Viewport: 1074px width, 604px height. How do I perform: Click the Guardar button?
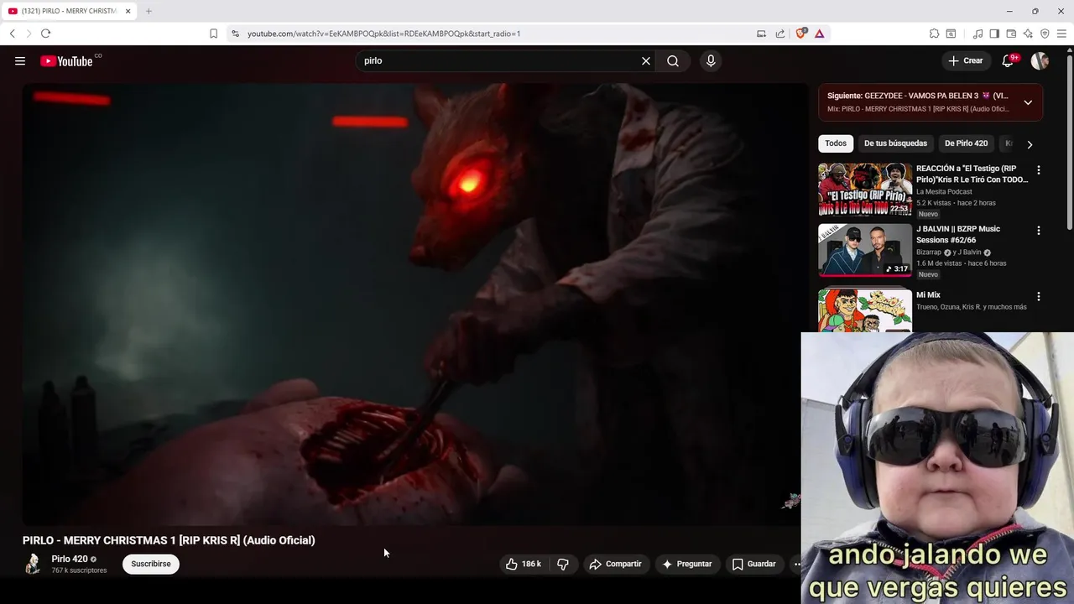tap(753, 564)
